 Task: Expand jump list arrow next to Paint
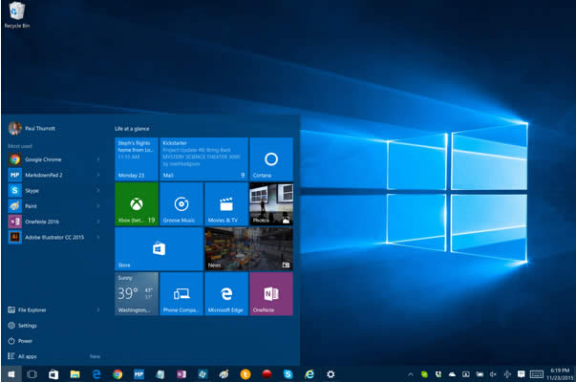[98, 205]
